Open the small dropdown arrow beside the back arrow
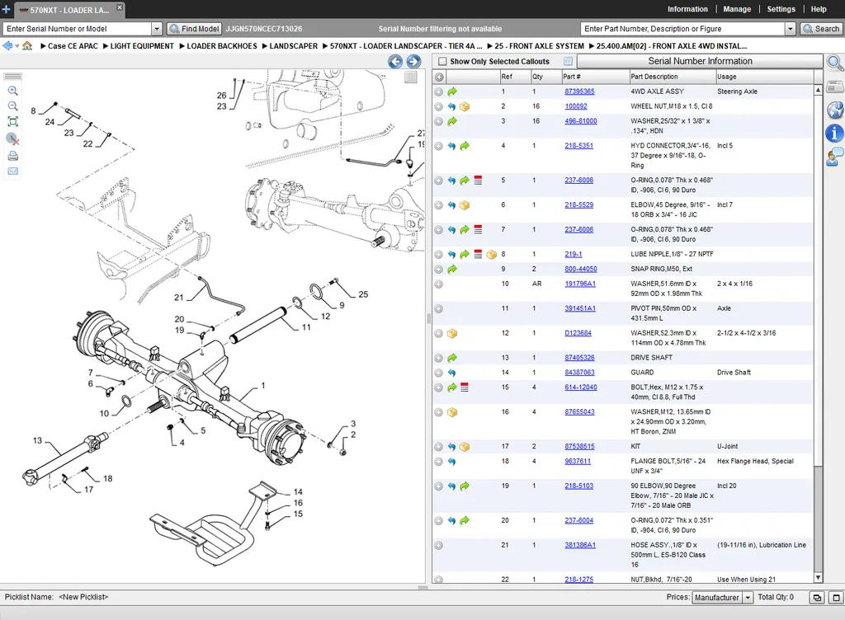Screen dimensions: 845x620 [x=17, y=46]
